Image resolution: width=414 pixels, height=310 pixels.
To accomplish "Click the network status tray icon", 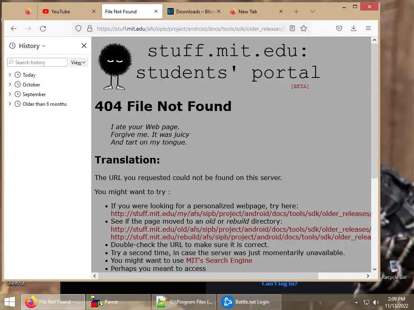I will tap(366, 302).
